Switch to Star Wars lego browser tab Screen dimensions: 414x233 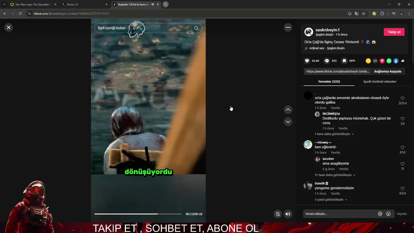(33, 5)
